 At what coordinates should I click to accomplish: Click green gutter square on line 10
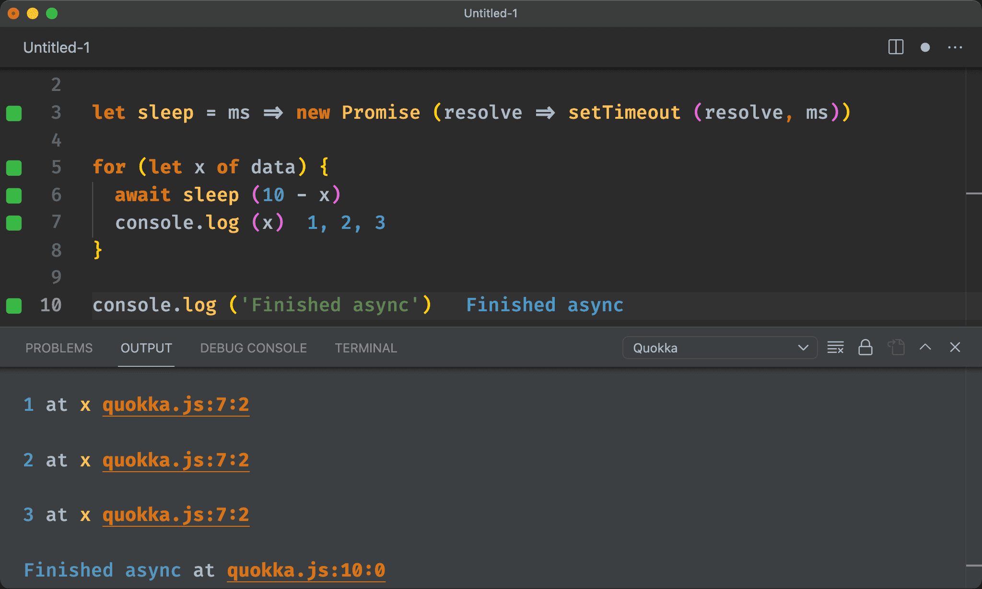pos(14,306)
